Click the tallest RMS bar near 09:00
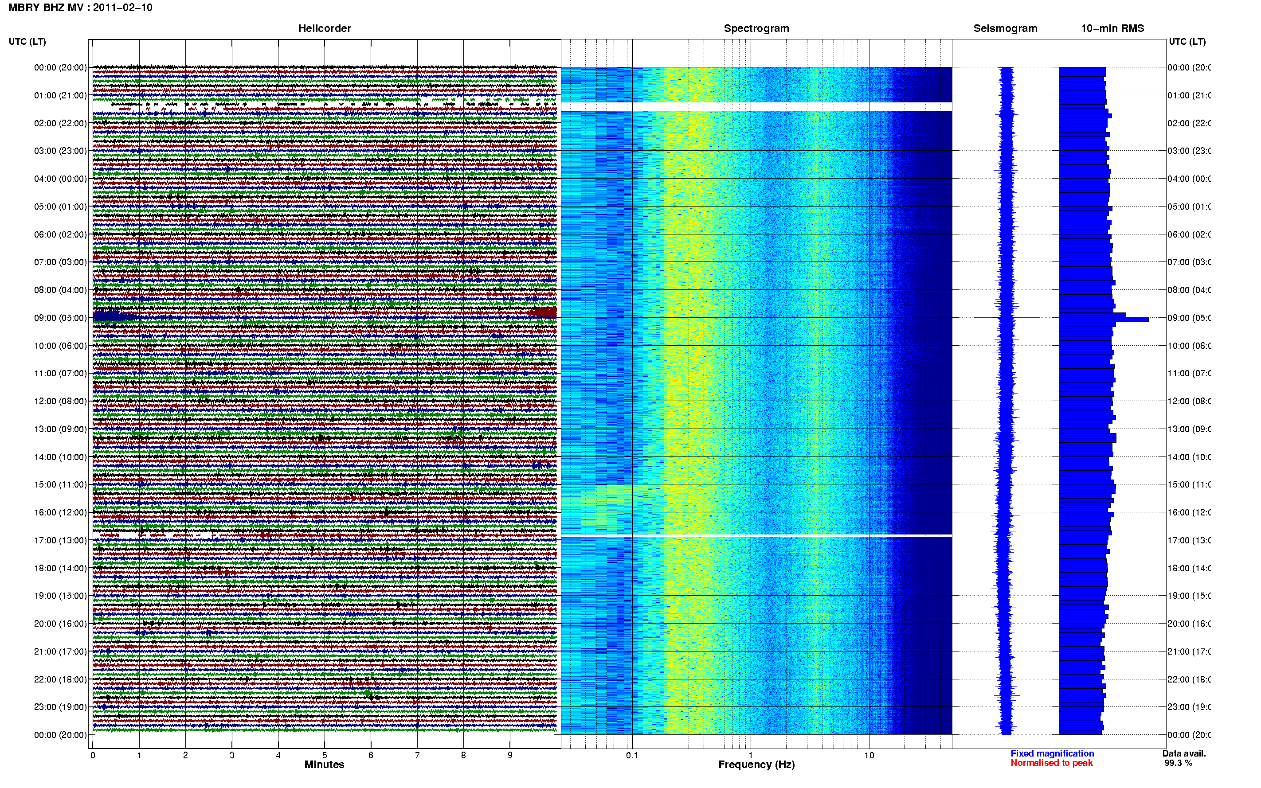This screenshot has width=1261, height=788. pos(1104,320)
